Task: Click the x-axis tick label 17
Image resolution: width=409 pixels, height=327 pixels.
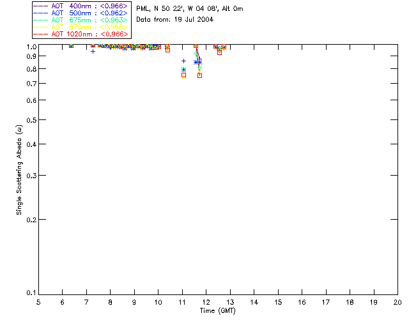Action: click(x=326, y=302)
